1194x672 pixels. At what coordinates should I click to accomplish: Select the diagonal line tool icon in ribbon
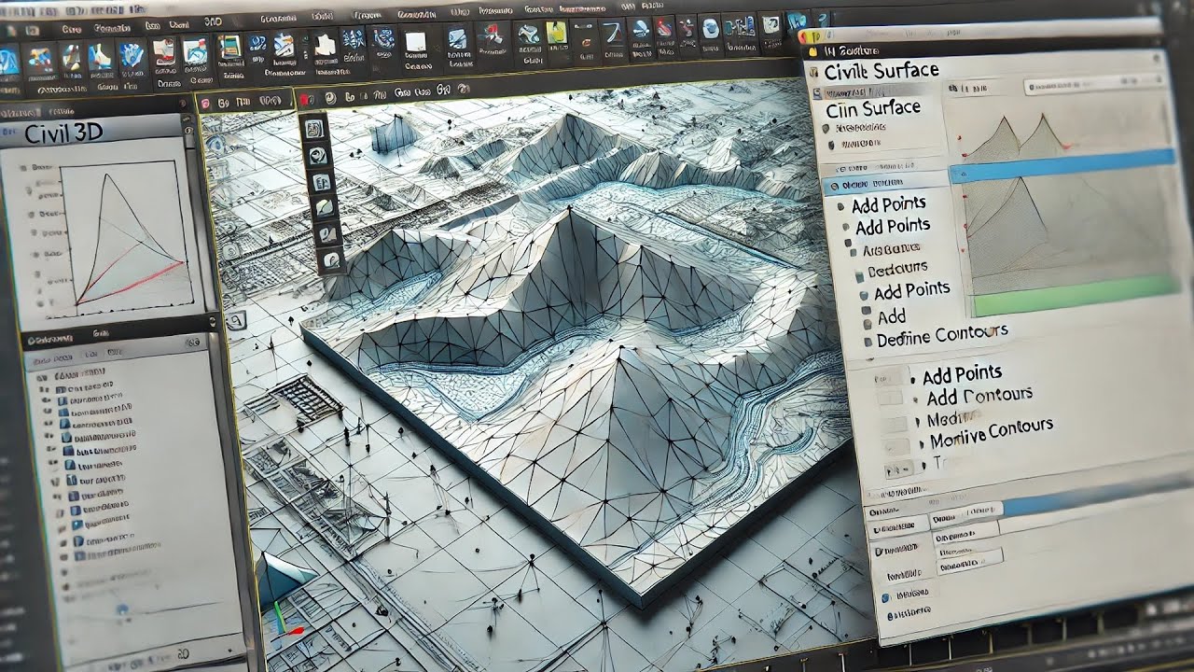[x=612, y=31]
